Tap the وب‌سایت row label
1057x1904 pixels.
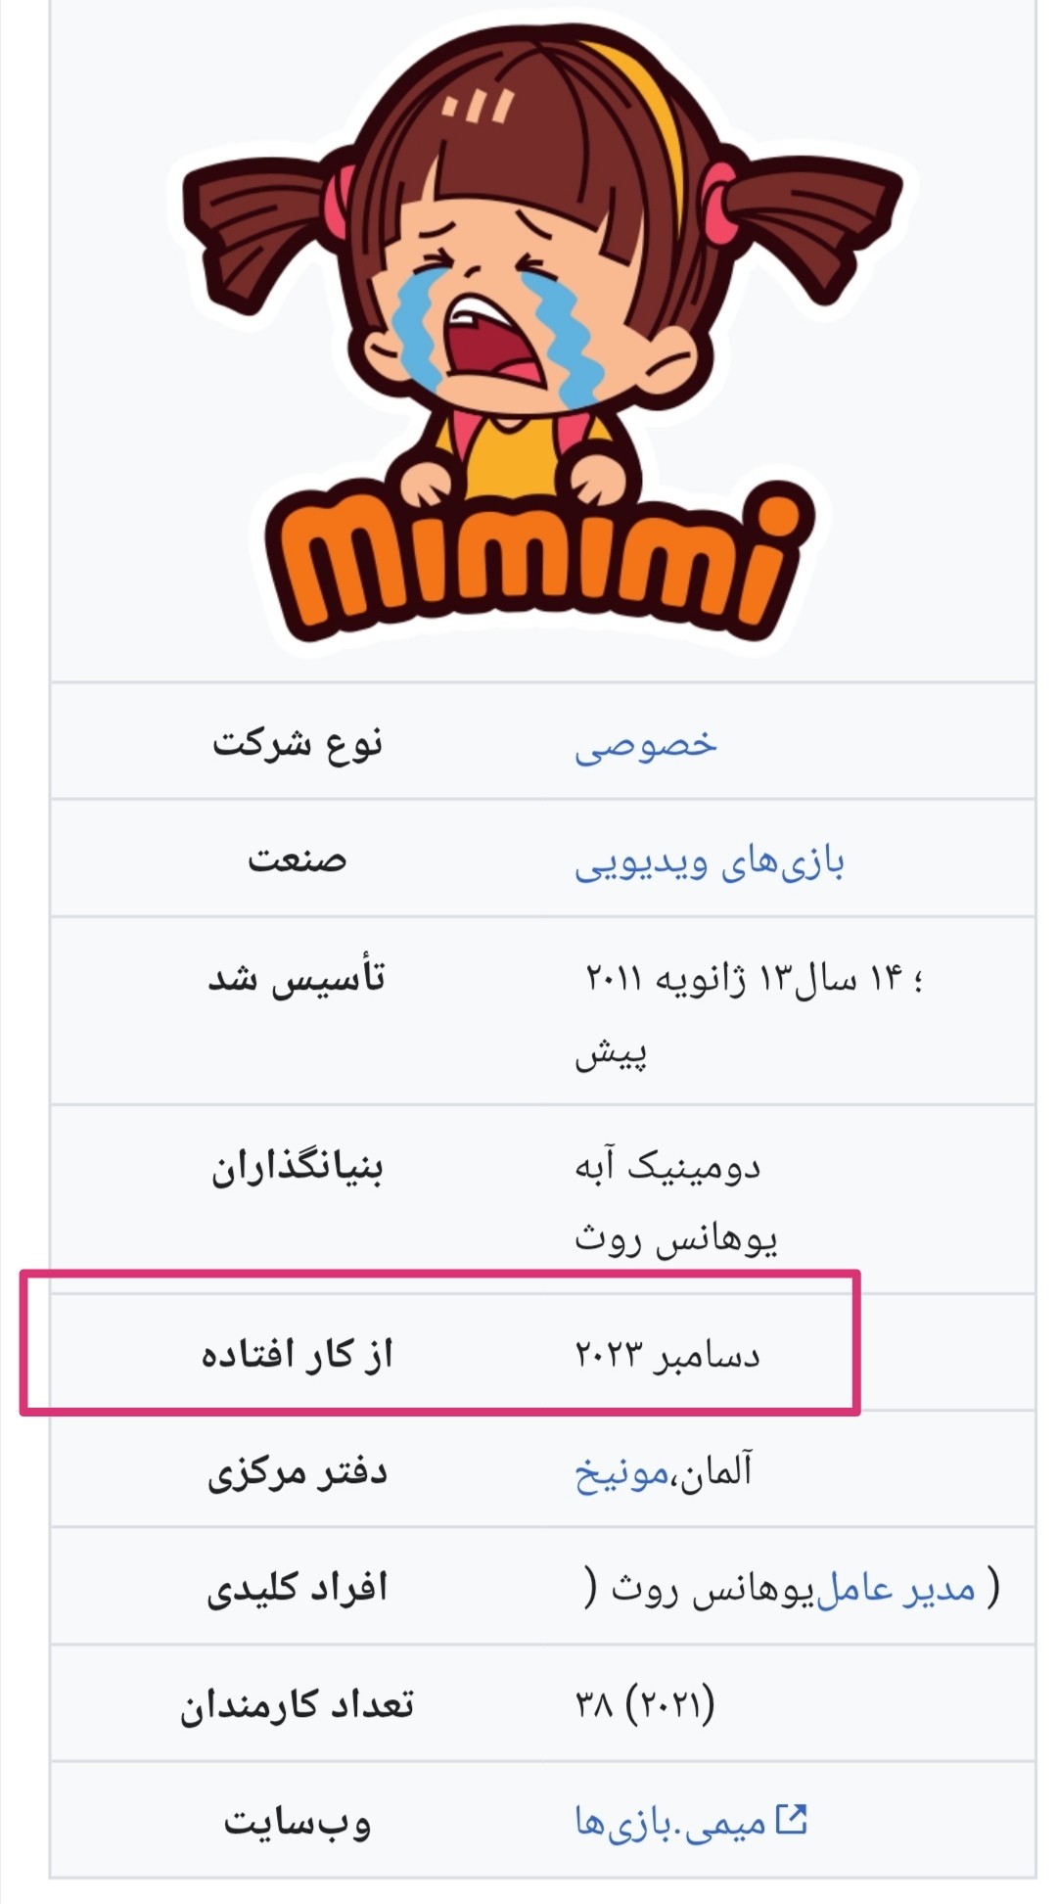pyautogui.click(x=298, y=1823)
